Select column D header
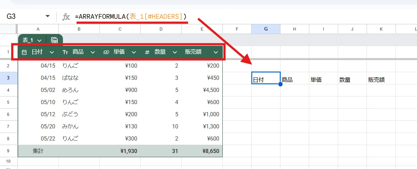 pyautogui.click(x=161, y=29)
